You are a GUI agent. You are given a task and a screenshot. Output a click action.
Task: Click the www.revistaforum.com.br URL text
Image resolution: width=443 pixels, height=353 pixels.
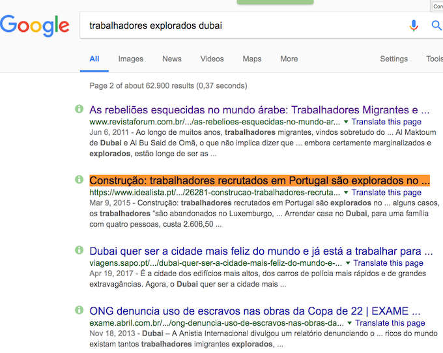[x=215, y=122]
